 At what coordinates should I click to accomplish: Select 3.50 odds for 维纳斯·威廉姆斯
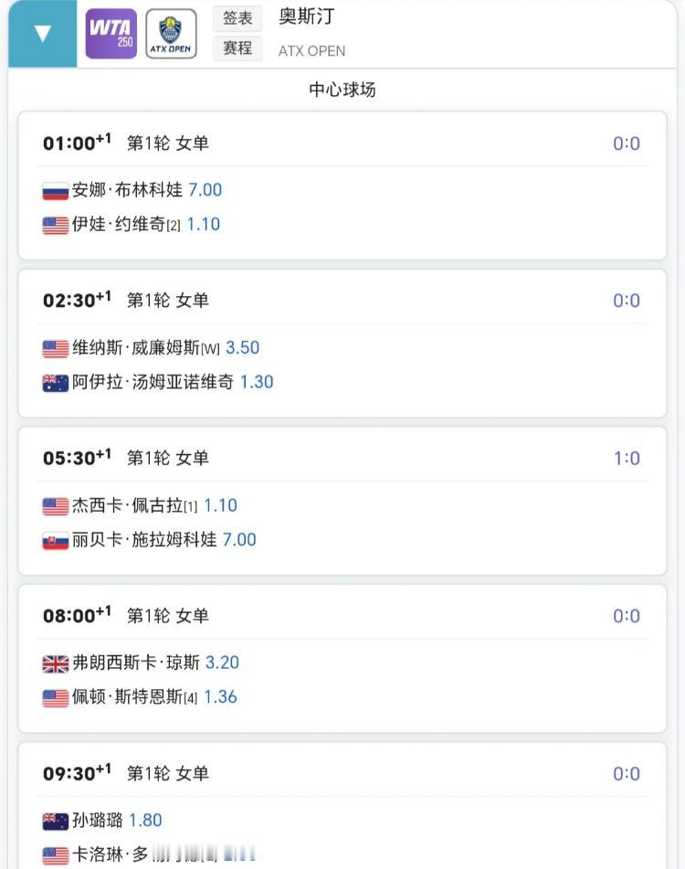coord(242,348)
